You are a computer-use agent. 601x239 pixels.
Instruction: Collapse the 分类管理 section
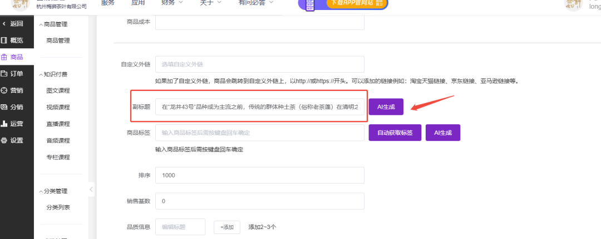coord(41,191)
